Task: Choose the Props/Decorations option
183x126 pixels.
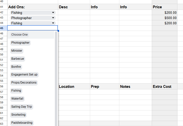Action: click(x=24, y=83)
